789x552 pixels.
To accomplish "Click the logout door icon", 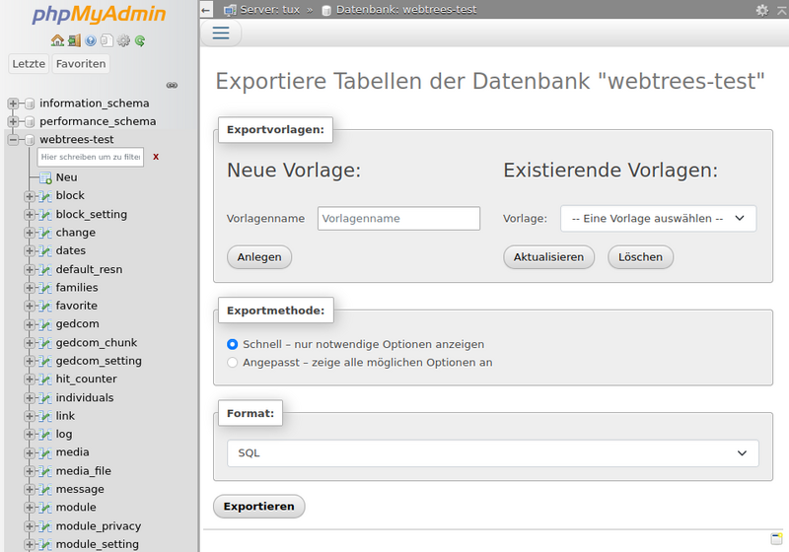I will 74,40.
